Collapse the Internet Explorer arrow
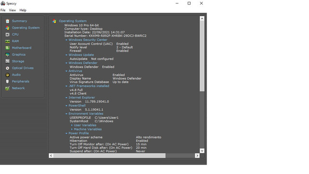This screenshot has height=174, width=309. (67, 98)
